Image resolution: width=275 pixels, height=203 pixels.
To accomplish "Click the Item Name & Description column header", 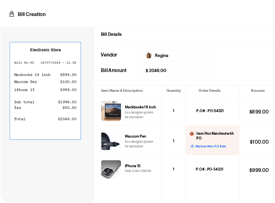I will (122, 90).
